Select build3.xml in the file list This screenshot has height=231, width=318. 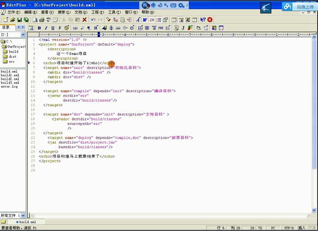pos(10,83)
